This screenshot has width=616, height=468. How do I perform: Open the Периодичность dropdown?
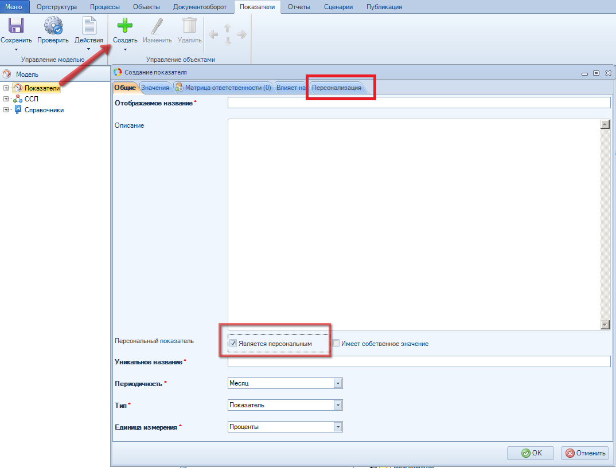click(x=338, y=383)
